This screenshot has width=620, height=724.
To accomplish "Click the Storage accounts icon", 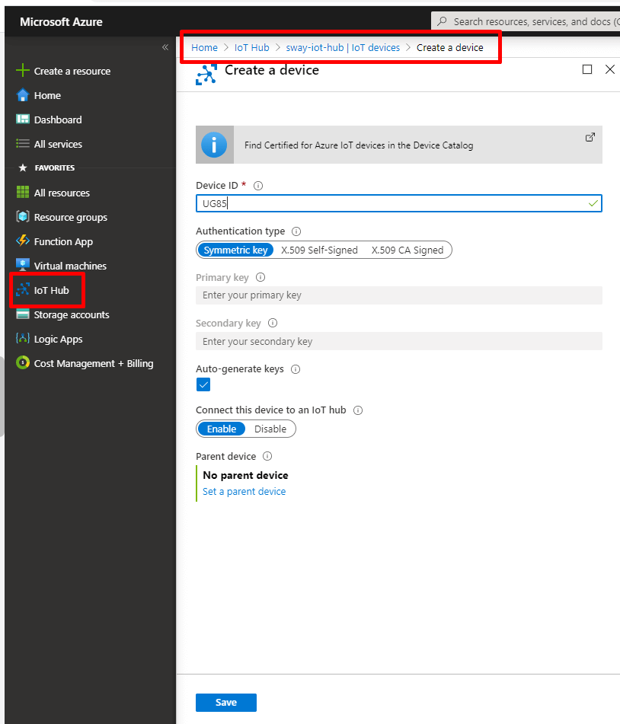I will 22,314.
